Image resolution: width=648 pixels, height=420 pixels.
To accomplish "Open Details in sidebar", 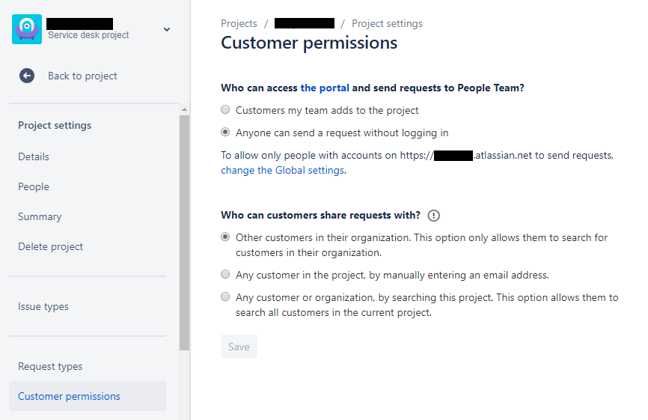I will pyautogui.click(x=34, y=156).
